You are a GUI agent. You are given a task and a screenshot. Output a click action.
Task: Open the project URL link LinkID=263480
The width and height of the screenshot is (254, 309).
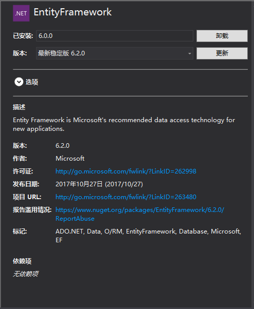pyautogui.click(x=126, y=197)
